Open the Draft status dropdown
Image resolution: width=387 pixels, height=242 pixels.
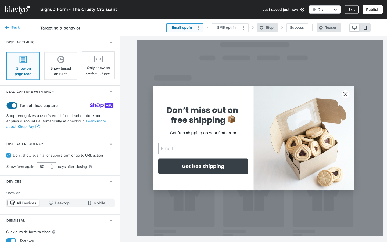coord(325,10)
